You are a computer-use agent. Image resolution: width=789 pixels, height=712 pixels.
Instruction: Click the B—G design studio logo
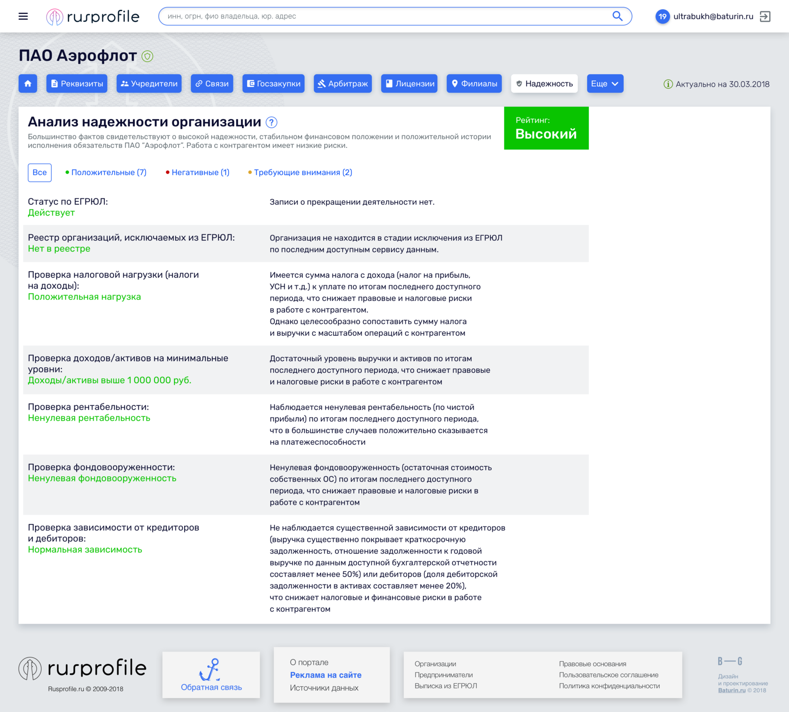(730, 661)
